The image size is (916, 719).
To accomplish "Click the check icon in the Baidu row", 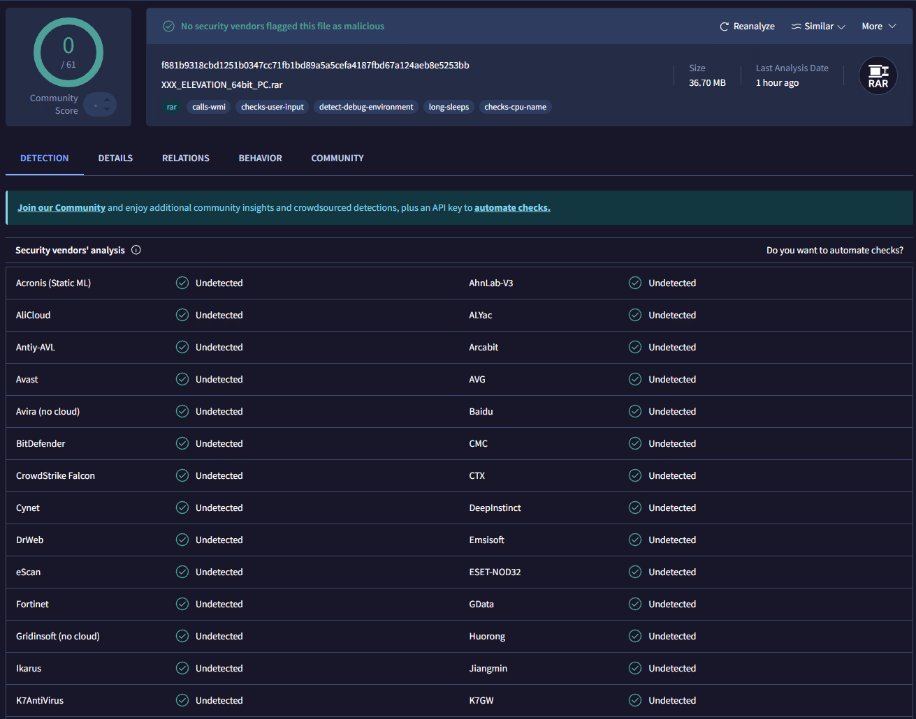I will 635,411.
